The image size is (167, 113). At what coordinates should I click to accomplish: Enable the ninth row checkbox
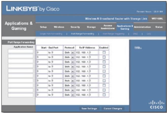(104, 90)
